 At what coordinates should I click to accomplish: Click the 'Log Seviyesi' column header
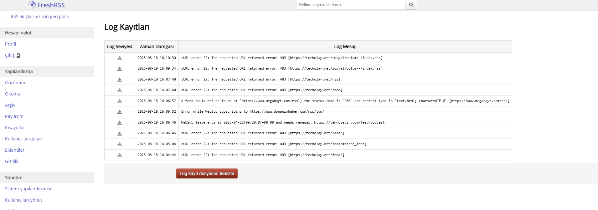tap(120, 46)
